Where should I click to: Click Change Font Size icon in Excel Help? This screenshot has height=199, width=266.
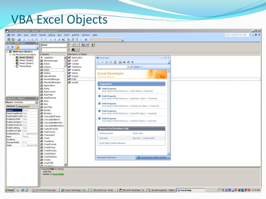click(x=124, y=62)
